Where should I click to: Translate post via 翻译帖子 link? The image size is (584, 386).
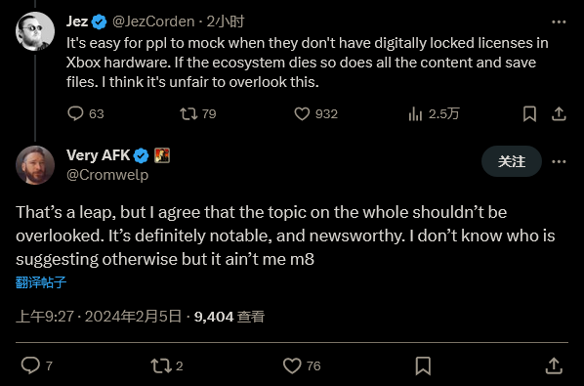[41, 282]
